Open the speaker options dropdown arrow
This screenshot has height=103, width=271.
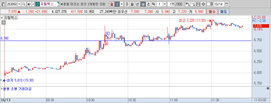point(33,4)
